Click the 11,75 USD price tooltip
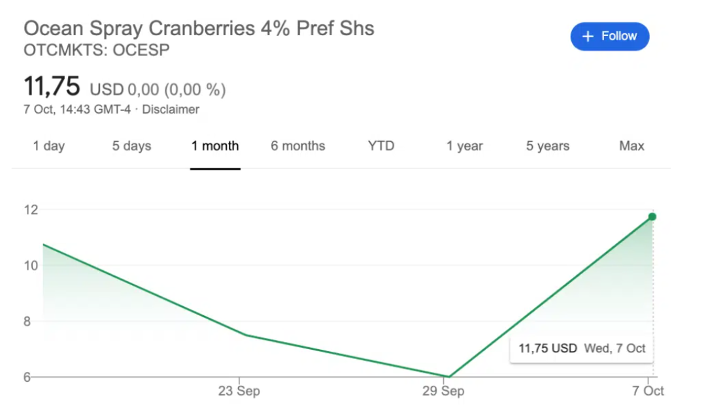 coord(582,348)
